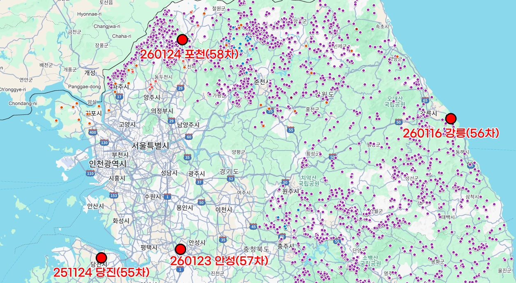Select the 인천광역시 map label
Image resolution: width=516 pixels, height=283 pixels.
(108, 164)
